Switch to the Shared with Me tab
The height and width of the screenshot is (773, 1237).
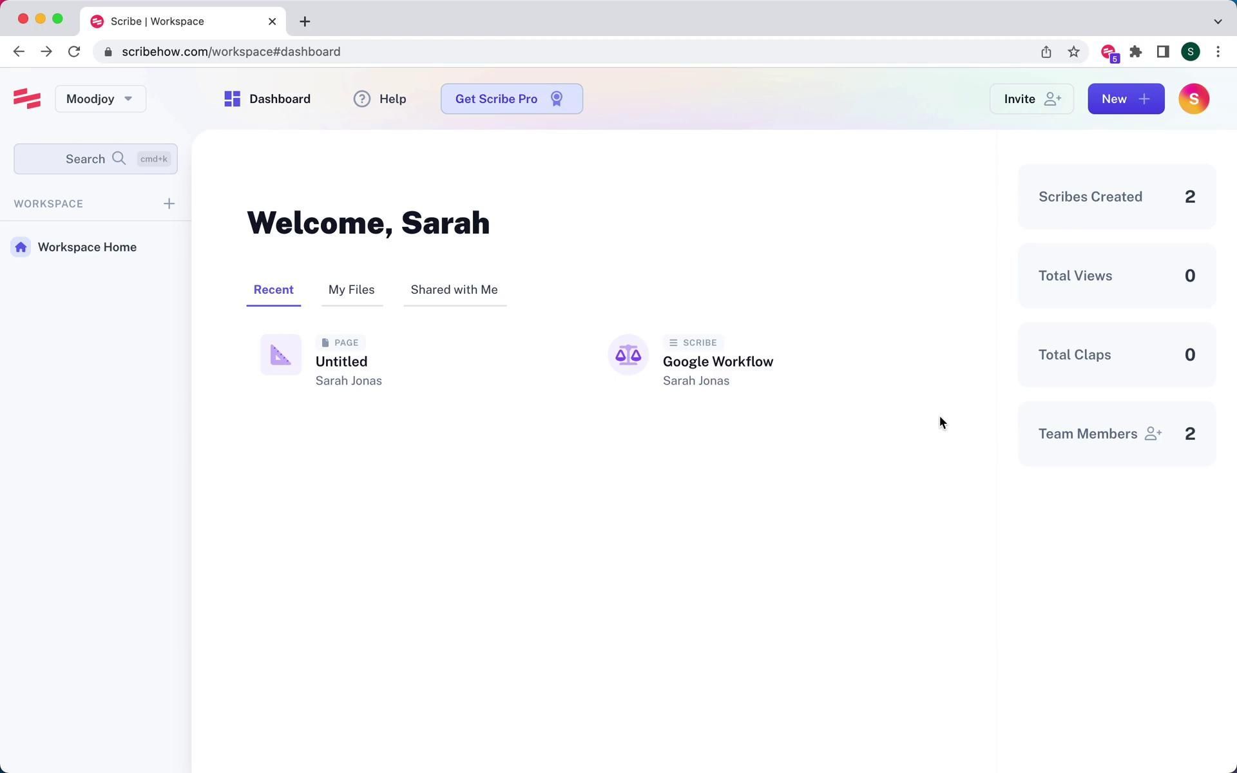pos(454,290)
